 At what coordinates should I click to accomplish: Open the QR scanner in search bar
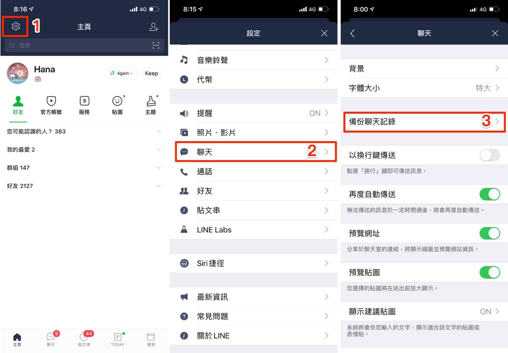coord(156,45)
